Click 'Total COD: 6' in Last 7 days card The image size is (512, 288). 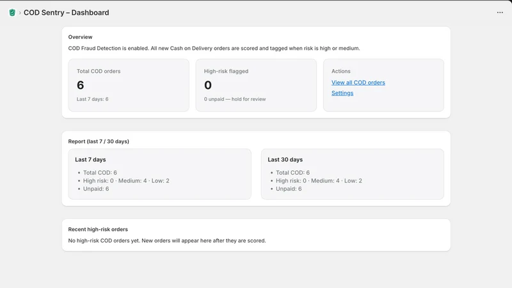tap(100, 172)
